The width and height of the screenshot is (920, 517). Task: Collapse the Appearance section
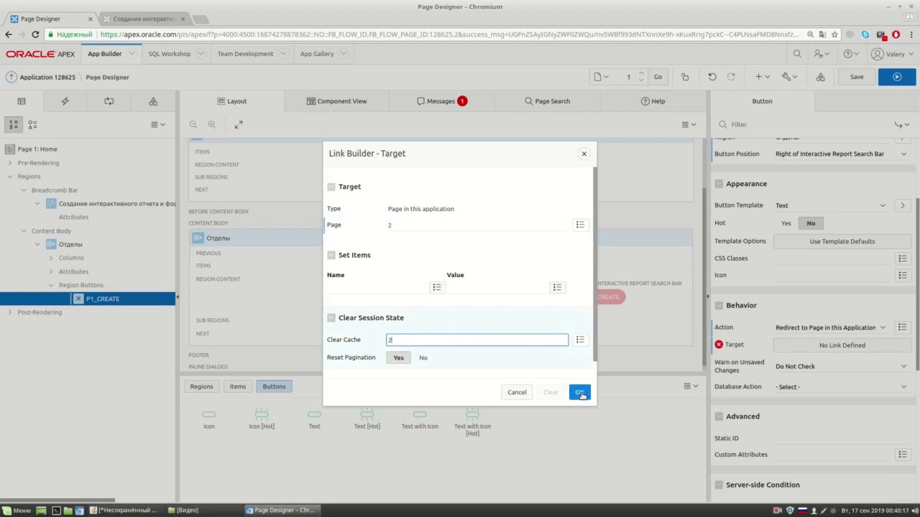[719, 184]
